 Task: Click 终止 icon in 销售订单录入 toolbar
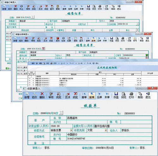click(21, 8)
